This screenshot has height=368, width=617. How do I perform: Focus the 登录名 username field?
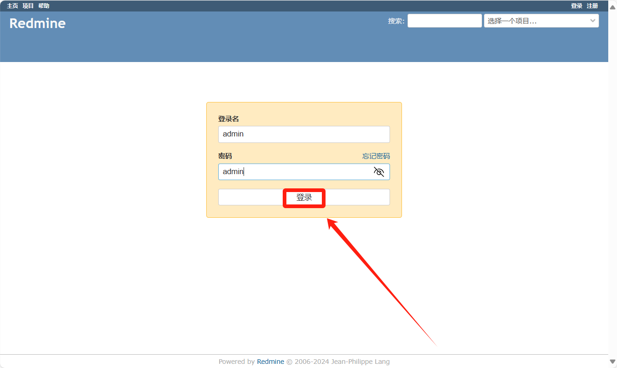304,134
